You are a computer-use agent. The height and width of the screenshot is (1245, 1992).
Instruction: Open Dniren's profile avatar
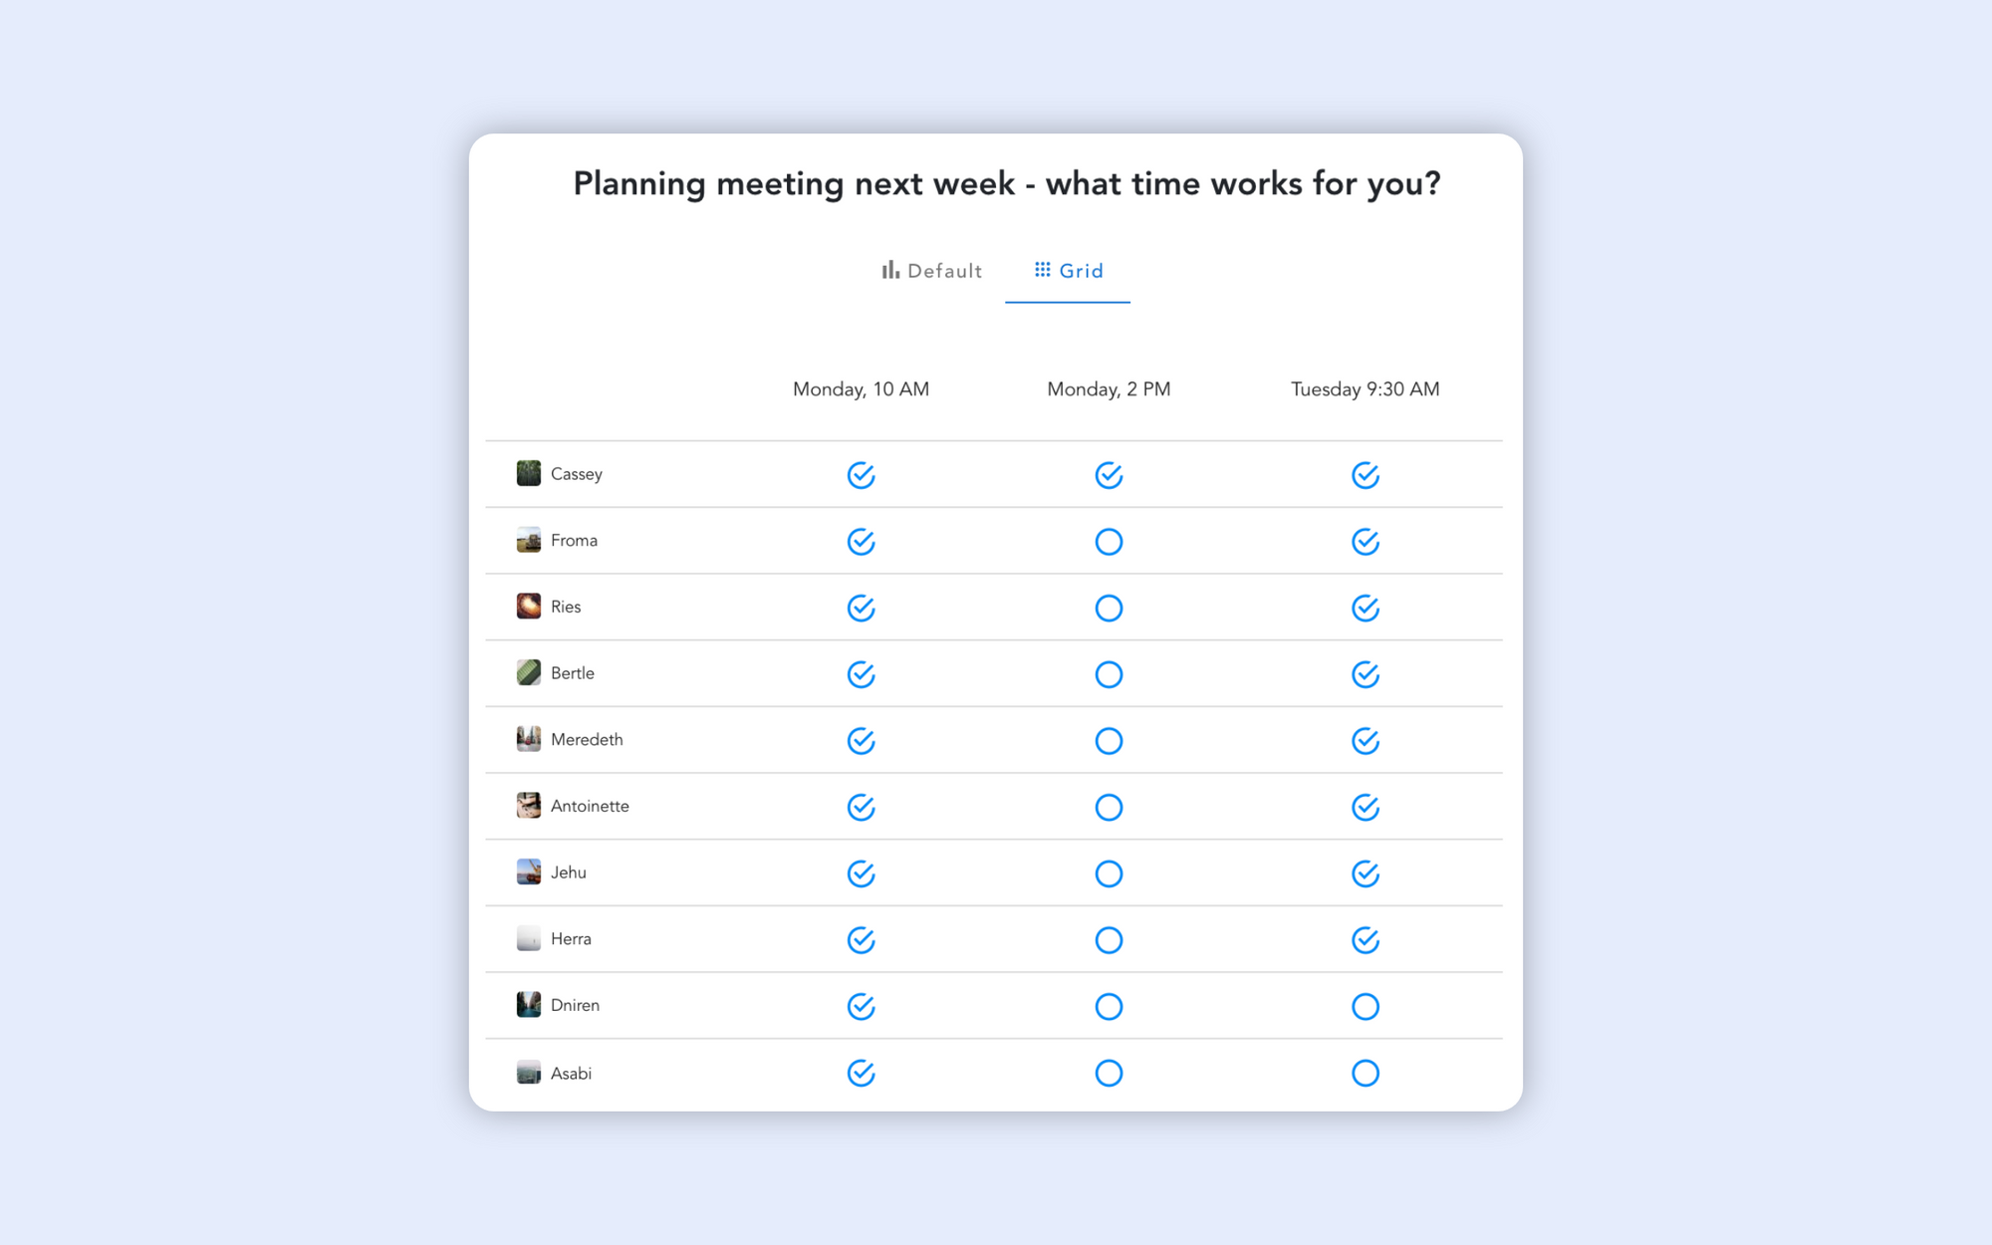pyautogui.click(x=529, y=1005)
